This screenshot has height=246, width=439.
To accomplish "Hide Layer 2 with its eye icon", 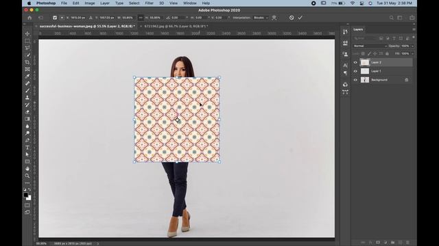I will (355, 62).
